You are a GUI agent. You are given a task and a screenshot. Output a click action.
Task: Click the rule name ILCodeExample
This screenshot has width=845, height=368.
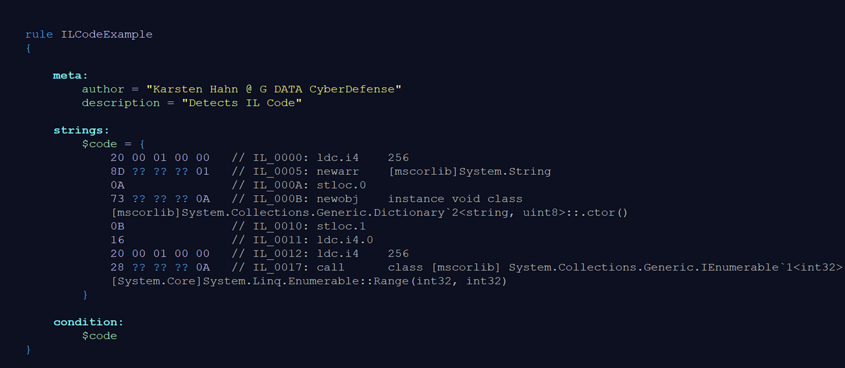point(106,34)
